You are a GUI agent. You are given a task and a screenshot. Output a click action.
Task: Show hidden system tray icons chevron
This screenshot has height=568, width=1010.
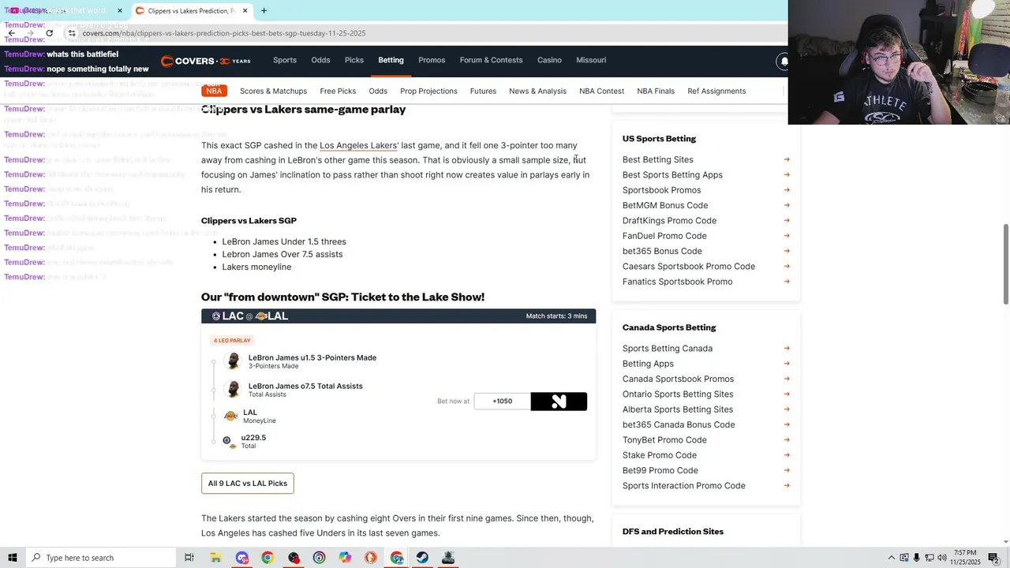tap(892, 558)
